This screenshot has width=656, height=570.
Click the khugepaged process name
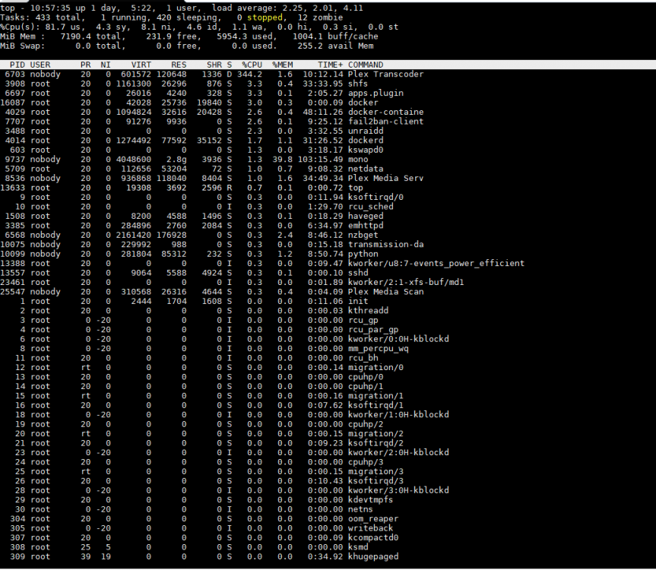373,557
